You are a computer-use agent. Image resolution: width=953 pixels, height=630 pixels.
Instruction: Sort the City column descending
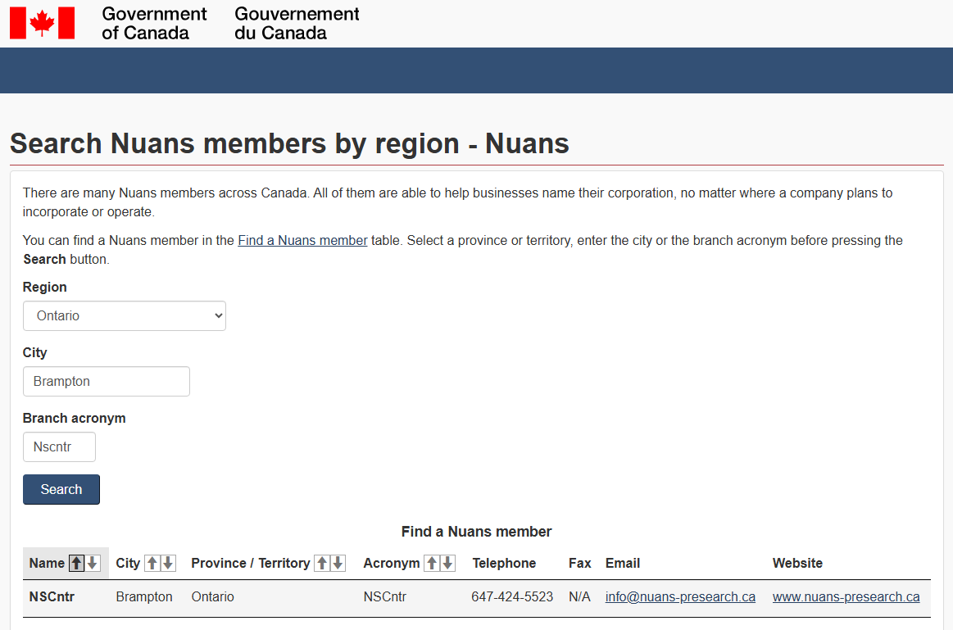click(x=168, y=564)
